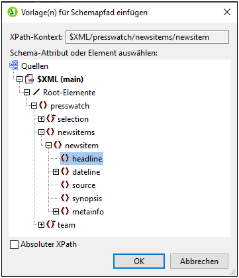Viewport: 239px width, 278px height.
Task: Enable the Absoluter XPath checkbox
Action: (x=14, y=244)
